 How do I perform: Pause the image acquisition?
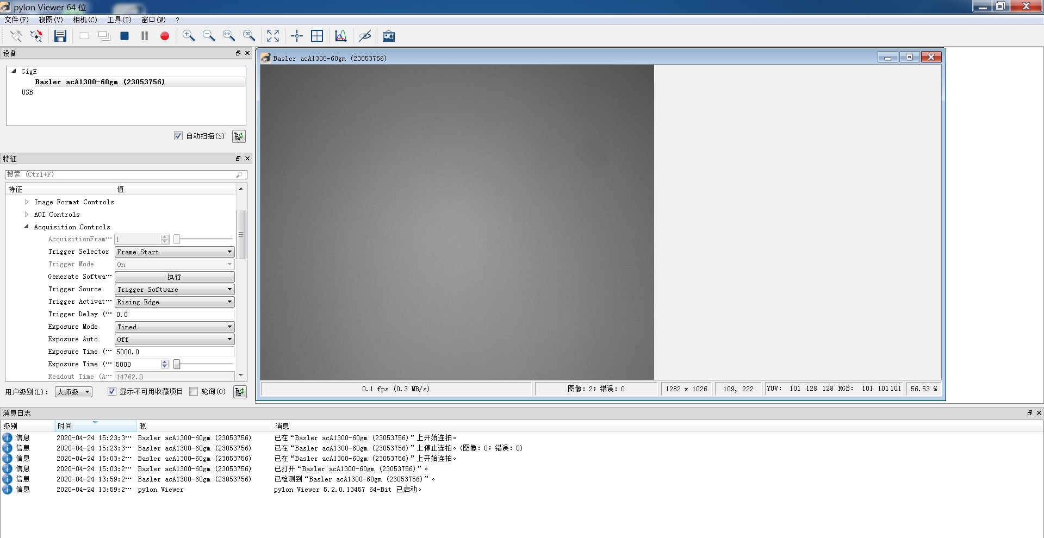click(144, 36)
